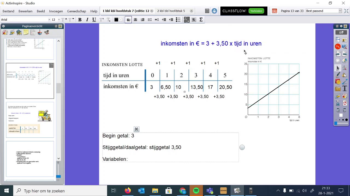Adjust line spacing icon

click(x=150, y=20)
